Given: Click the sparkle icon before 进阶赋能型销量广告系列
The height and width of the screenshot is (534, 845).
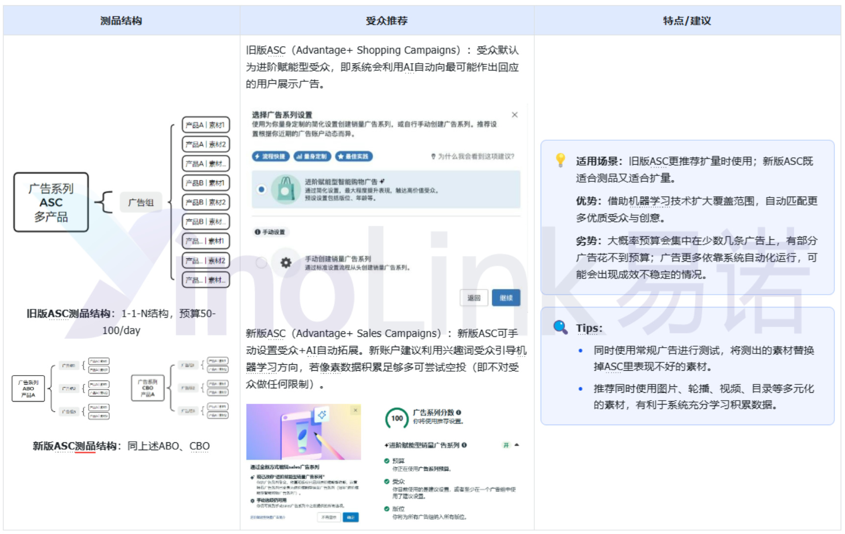Looking at the screenshot, I should (386, 445).
